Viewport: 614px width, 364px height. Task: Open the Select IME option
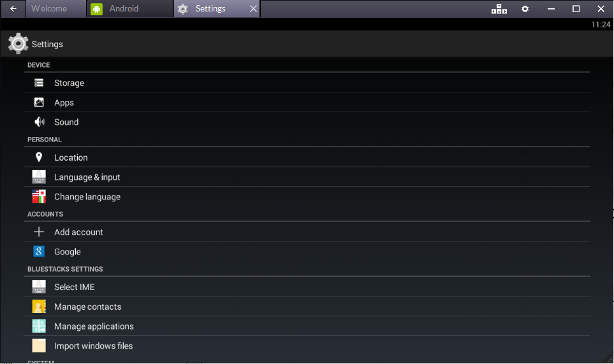[75, 287]
